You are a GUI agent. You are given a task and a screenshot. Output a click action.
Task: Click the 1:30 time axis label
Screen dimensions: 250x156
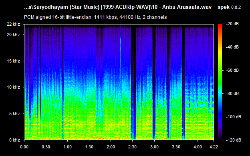[x=89, y=147]
